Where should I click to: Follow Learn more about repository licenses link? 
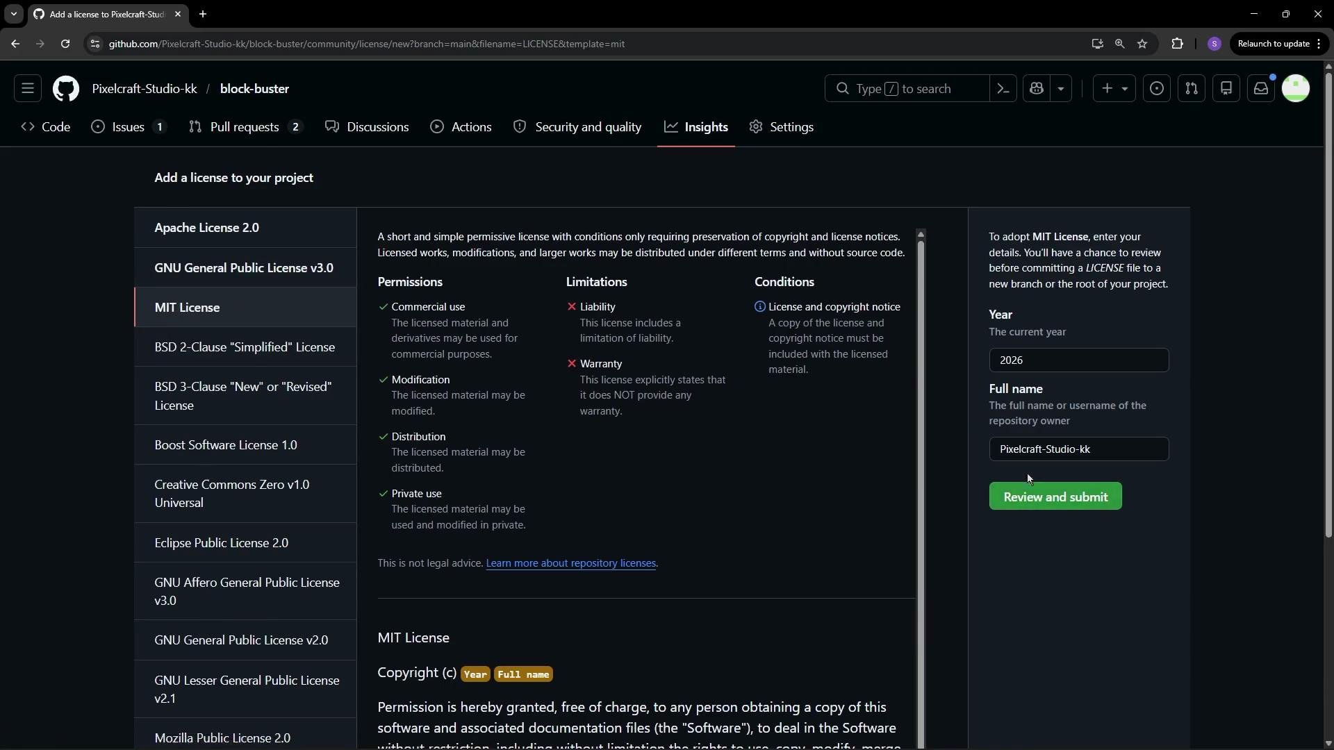click(x=570, y=563)
